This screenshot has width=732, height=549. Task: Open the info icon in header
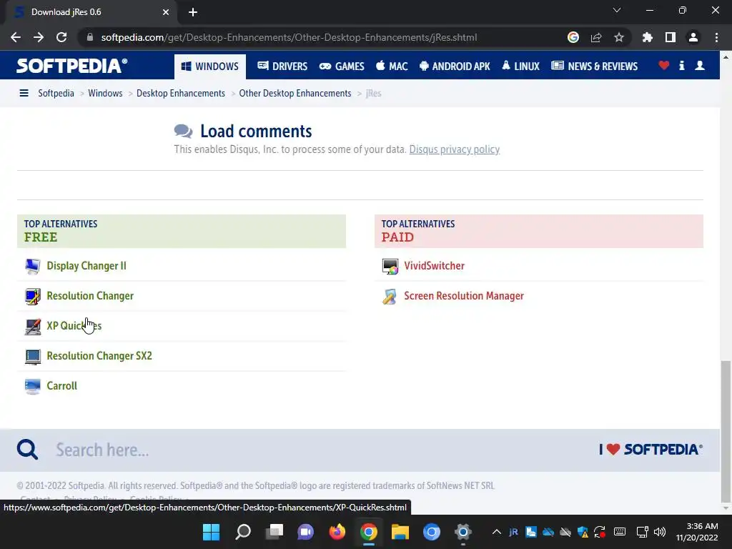point(681,66)
